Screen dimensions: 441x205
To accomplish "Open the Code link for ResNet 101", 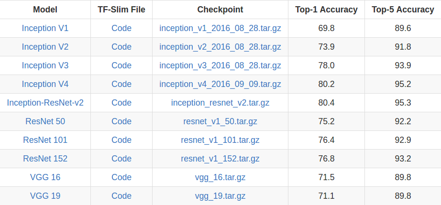I will (121, 140).
